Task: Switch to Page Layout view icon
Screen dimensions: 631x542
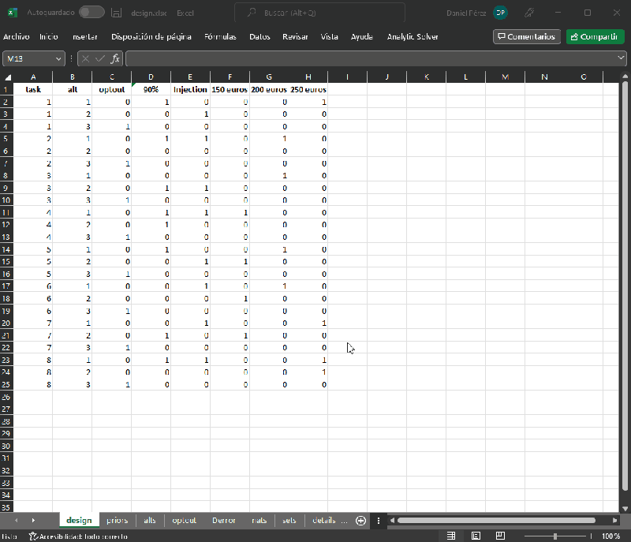Action: click(476, 536)
